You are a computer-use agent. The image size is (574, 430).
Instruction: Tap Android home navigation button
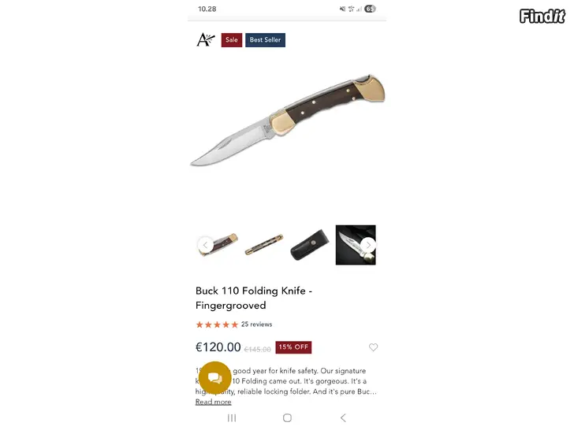(x=287, y=417)
